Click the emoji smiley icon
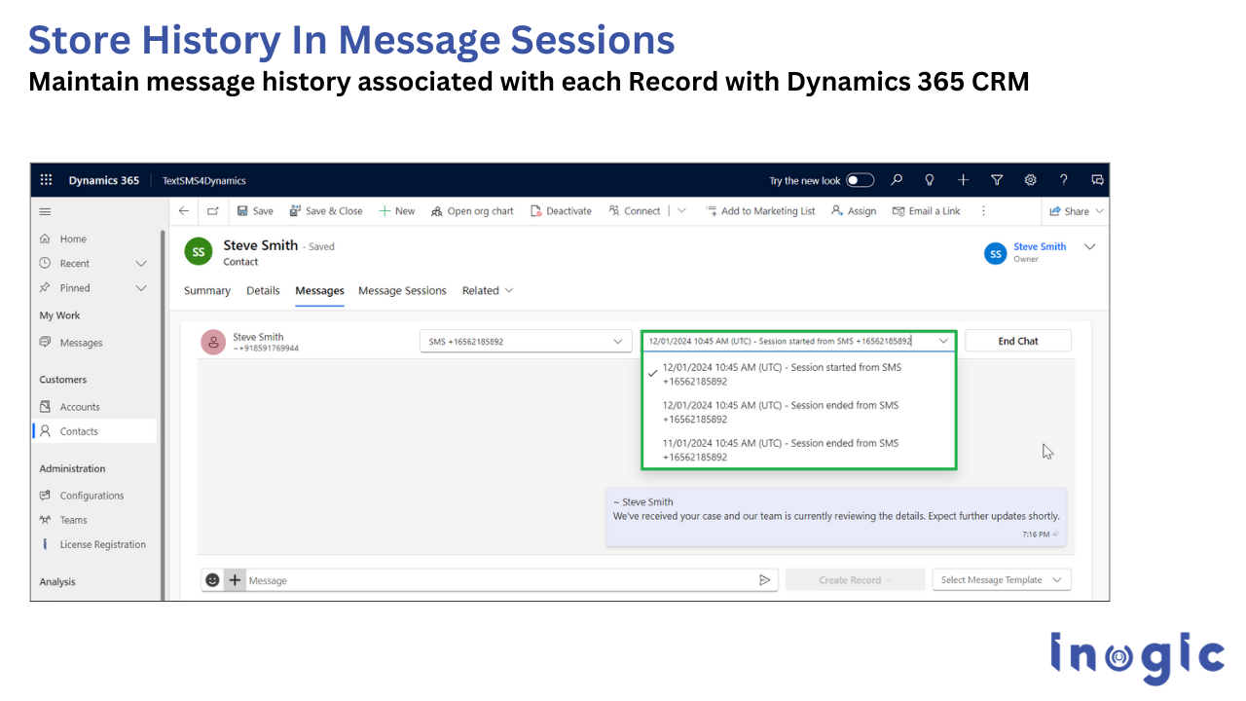This screenshot has height=701, width=1246. coord(212,579)
